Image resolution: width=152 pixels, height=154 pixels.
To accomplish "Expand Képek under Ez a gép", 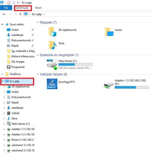I will (4, 103).
